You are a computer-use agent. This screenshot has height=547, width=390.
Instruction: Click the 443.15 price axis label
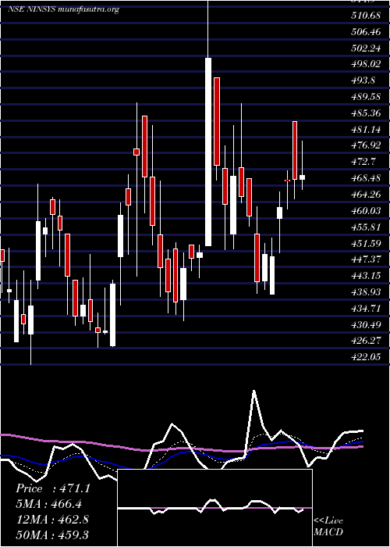pos(365,276)
